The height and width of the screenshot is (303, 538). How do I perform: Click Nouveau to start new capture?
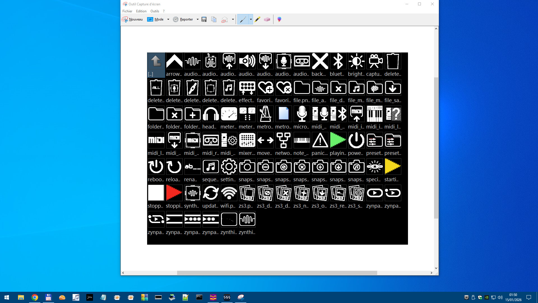point(132,19)
